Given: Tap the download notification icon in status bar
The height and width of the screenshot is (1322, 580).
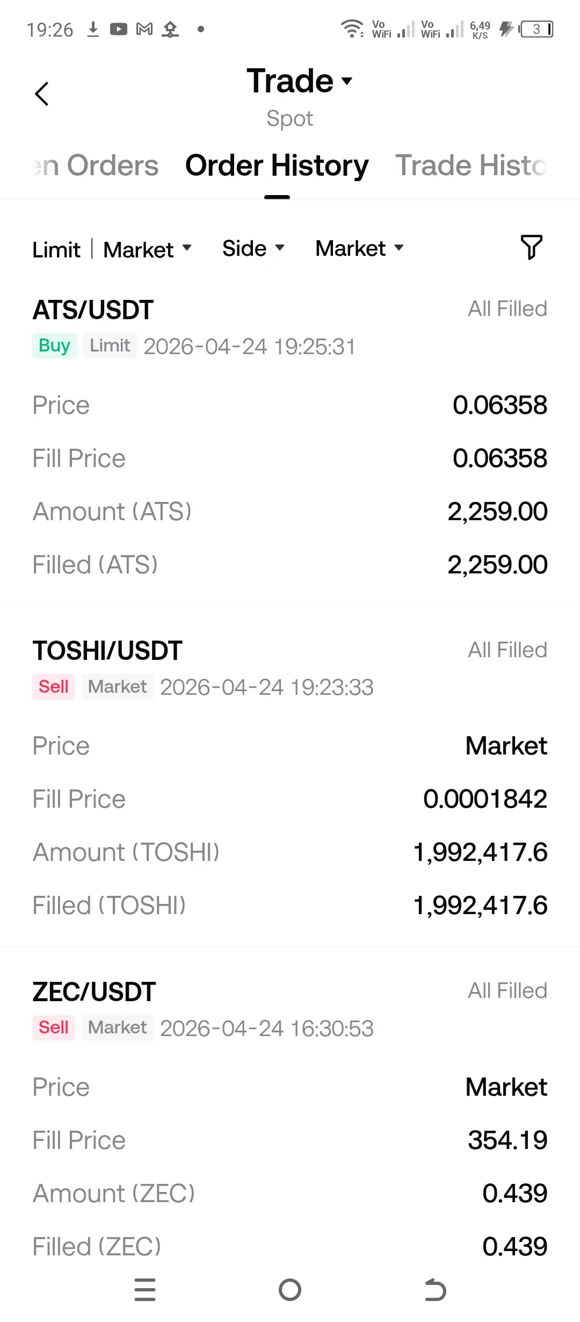Looking at the screenshot, I should click(x=93, y=29).
